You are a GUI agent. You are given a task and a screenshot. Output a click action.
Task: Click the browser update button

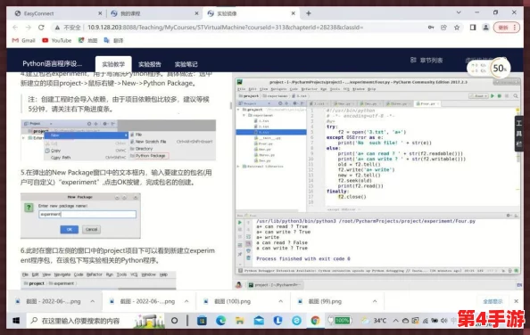click(506, 28)
